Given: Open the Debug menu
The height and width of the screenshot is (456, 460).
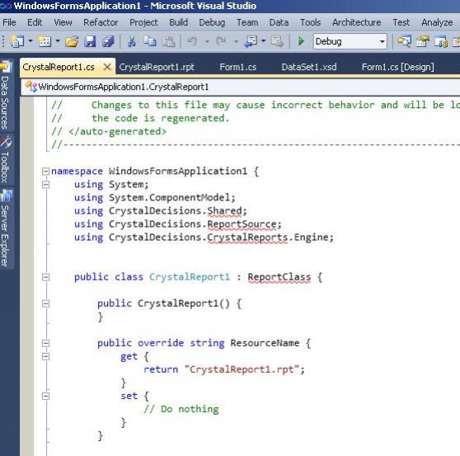Looking at the screenshot, I should click(x=212, y=22).
